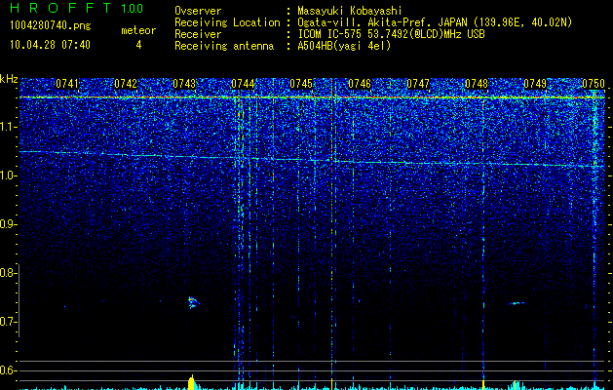This screenshot has width=613, height=390.
Task: Click the meteor echo streak after 0748
Action: coord(518,303)
